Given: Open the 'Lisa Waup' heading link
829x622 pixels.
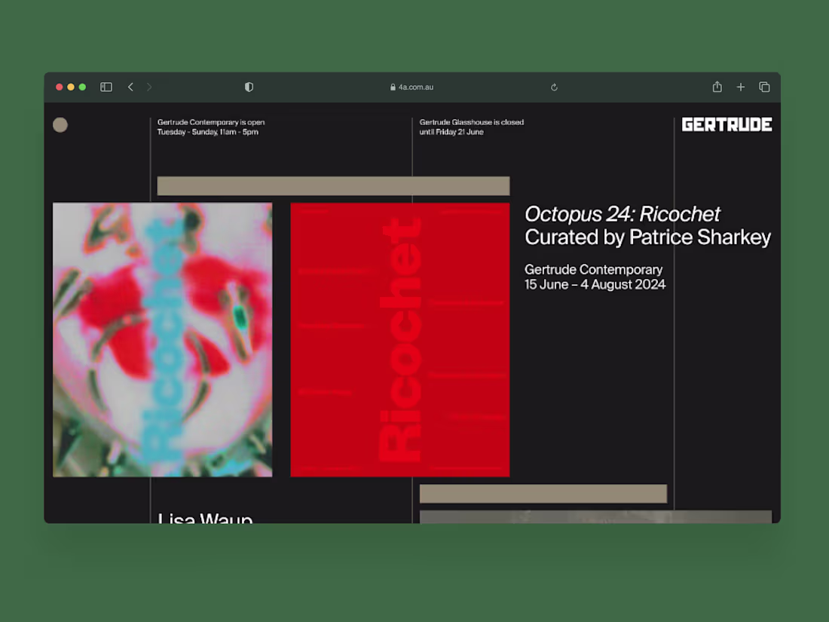Looking at the screenshot, I should click(x=205, y=518).
